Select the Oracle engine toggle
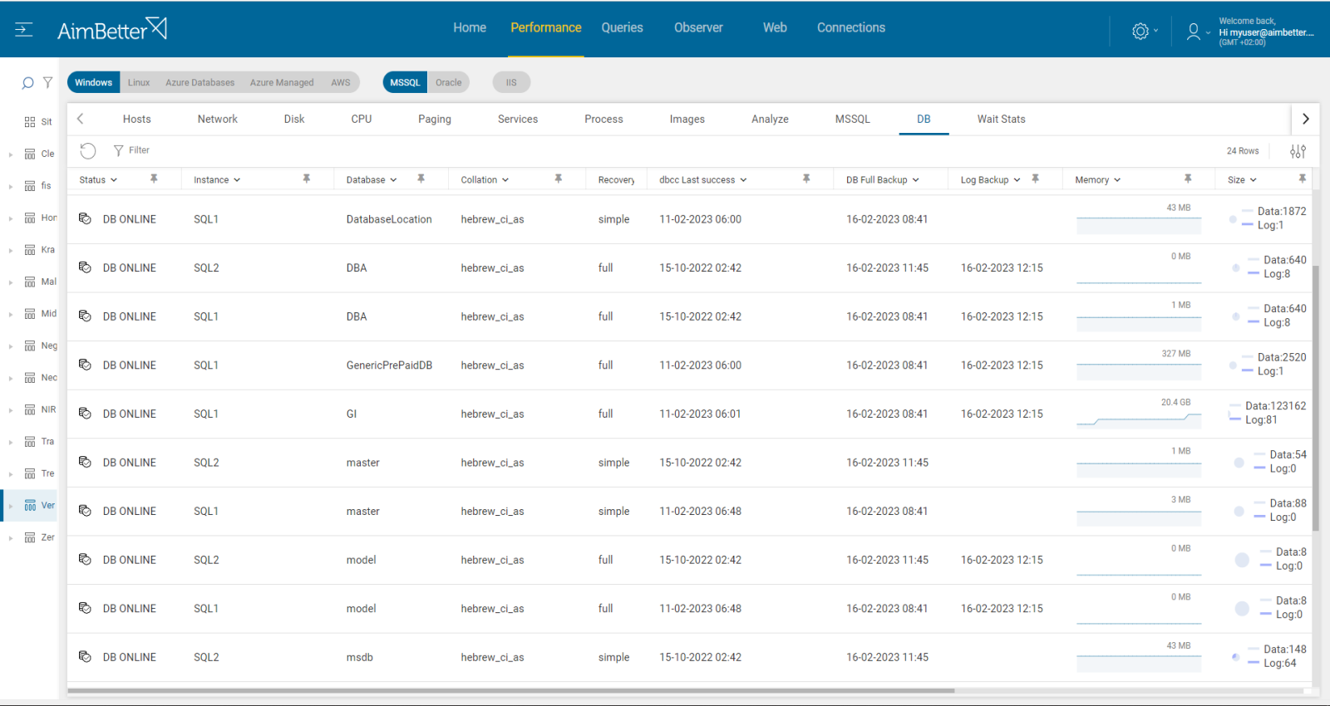 449,82
